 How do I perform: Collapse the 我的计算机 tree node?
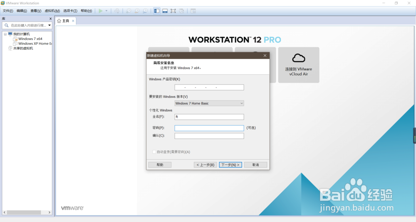(5, 34)
